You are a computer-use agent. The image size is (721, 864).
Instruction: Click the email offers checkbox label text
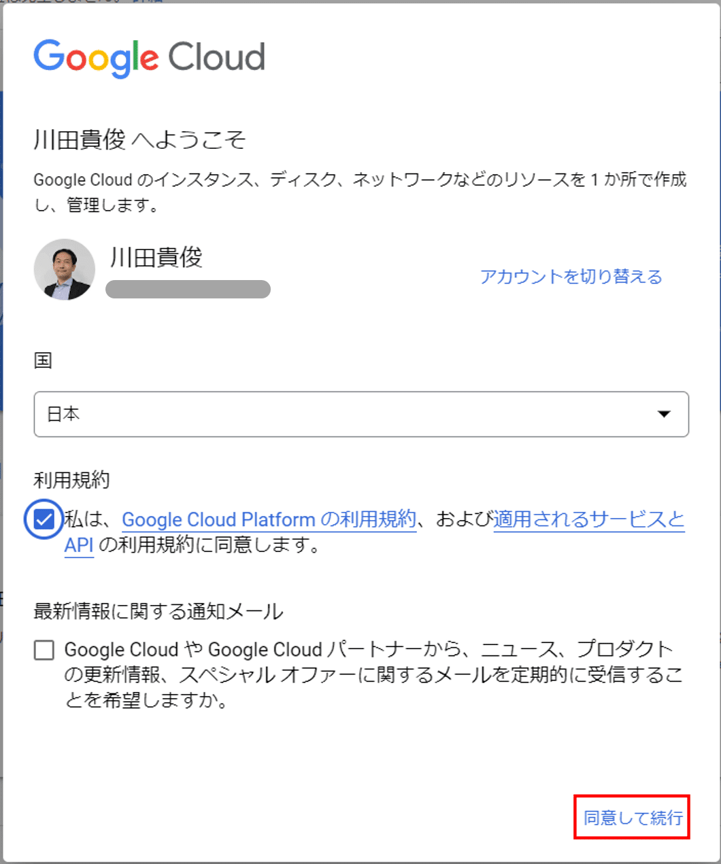[x=373, y=674]
